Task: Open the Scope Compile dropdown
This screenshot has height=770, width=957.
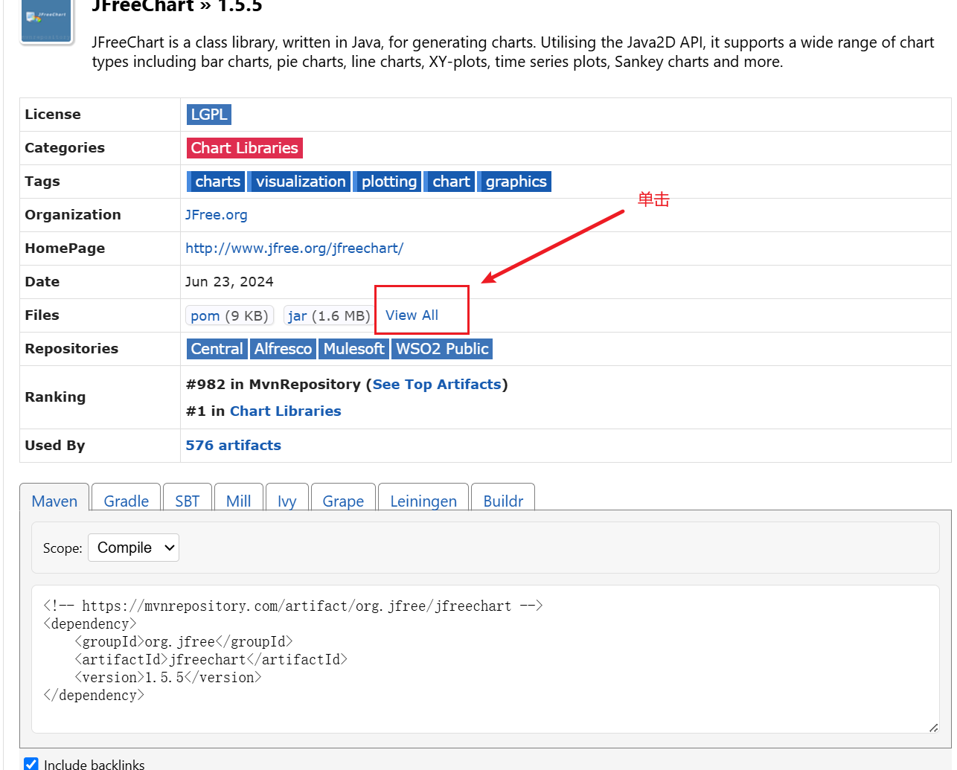Action: pyautogui.click(x=133, y=548)
